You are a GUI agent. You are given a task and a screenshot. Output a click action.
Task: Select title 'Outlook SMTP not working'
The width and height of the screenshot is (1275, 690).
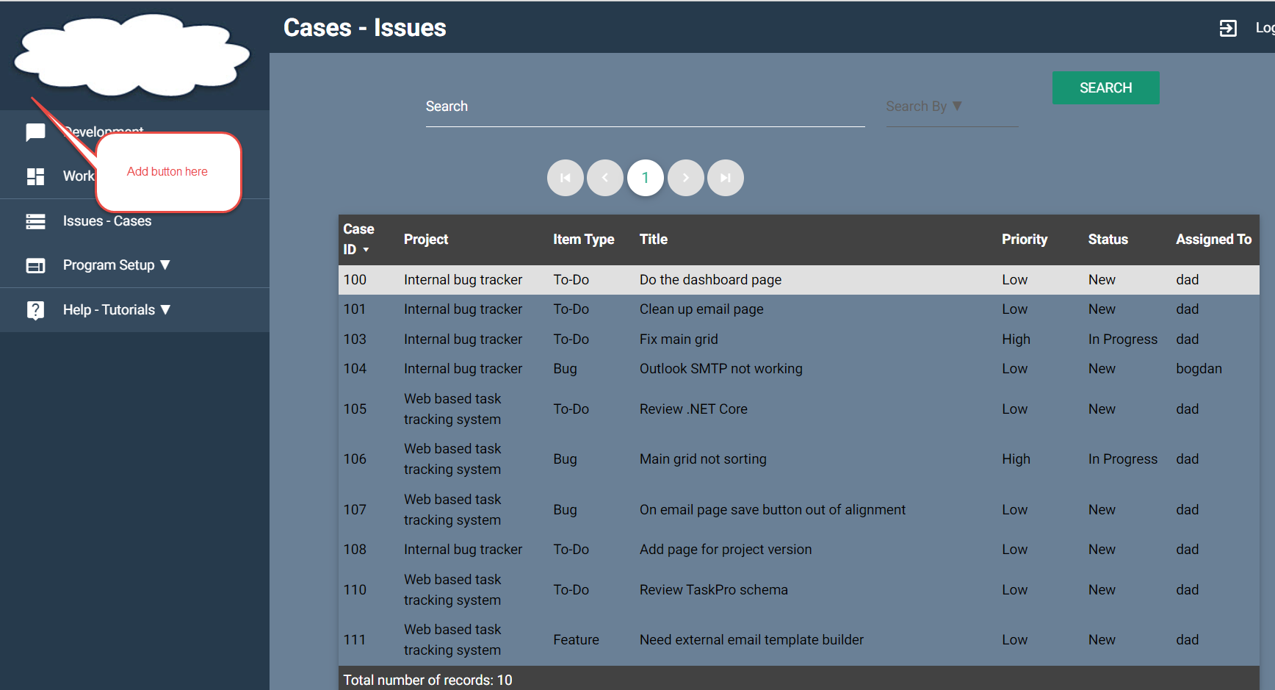pos(720,369)
